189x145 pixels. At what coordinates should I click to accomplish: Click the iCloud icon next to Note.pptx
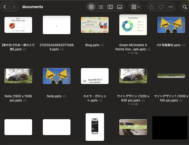[64, 96]
